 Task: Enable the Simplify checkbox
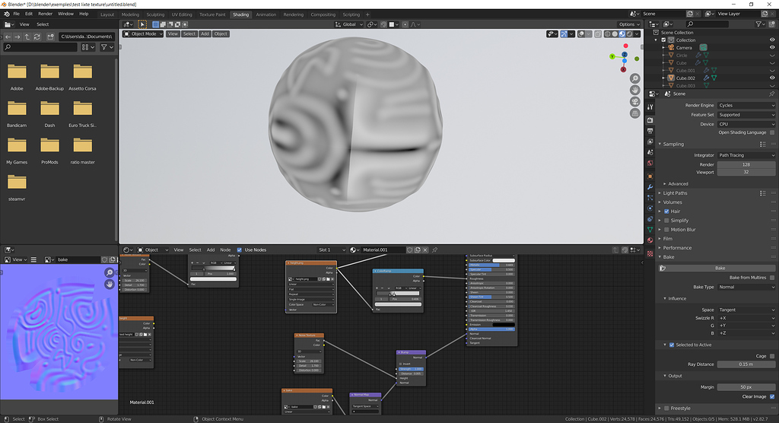point(666,220)
